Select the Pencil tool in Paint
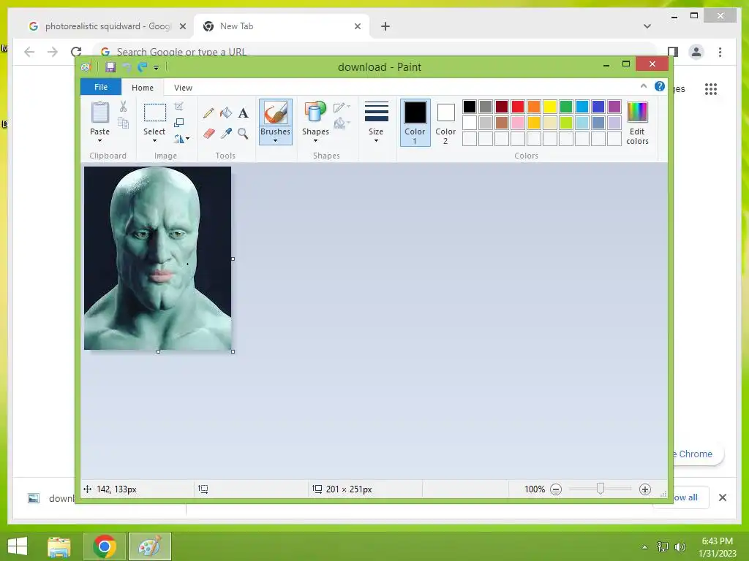The height and width of the screenshot is (561, 749). click(x=208, y=113)
